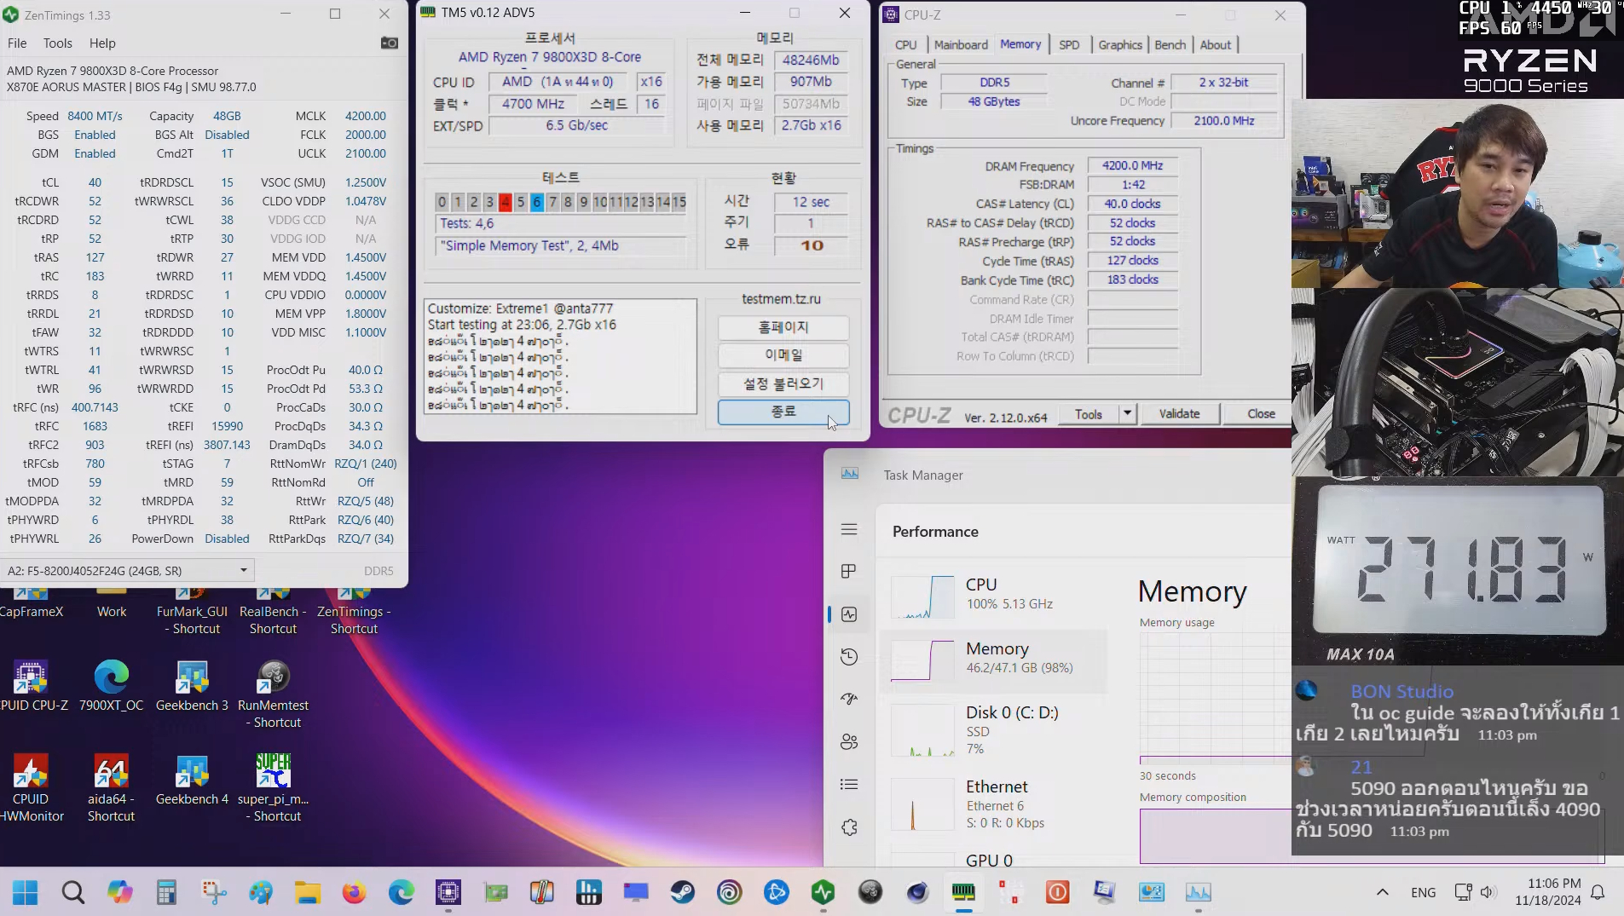Open the CPU-Z Tools dropdown arrow

[1127, 413]
